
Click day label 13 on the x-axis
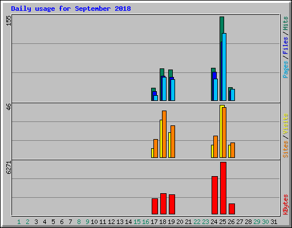(120, 222)
